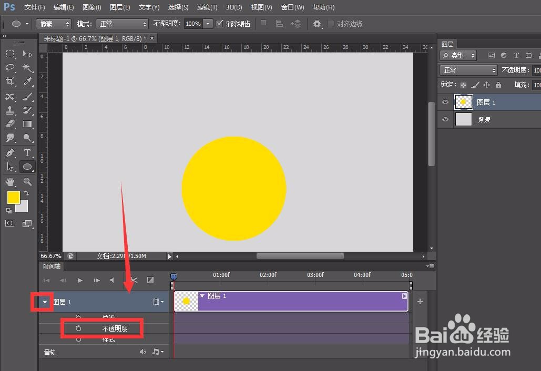Select the Eraser tool
Viewport: 541px width, 371px height.
coord(9,124)
